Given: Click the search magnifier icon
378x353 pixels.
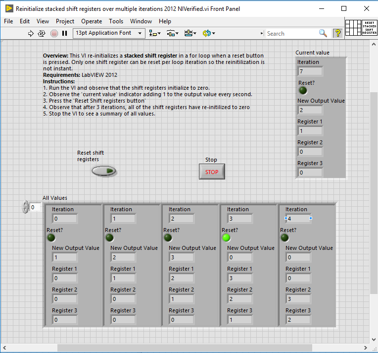Looking at the screenshot, I should [x=323, y=33].
